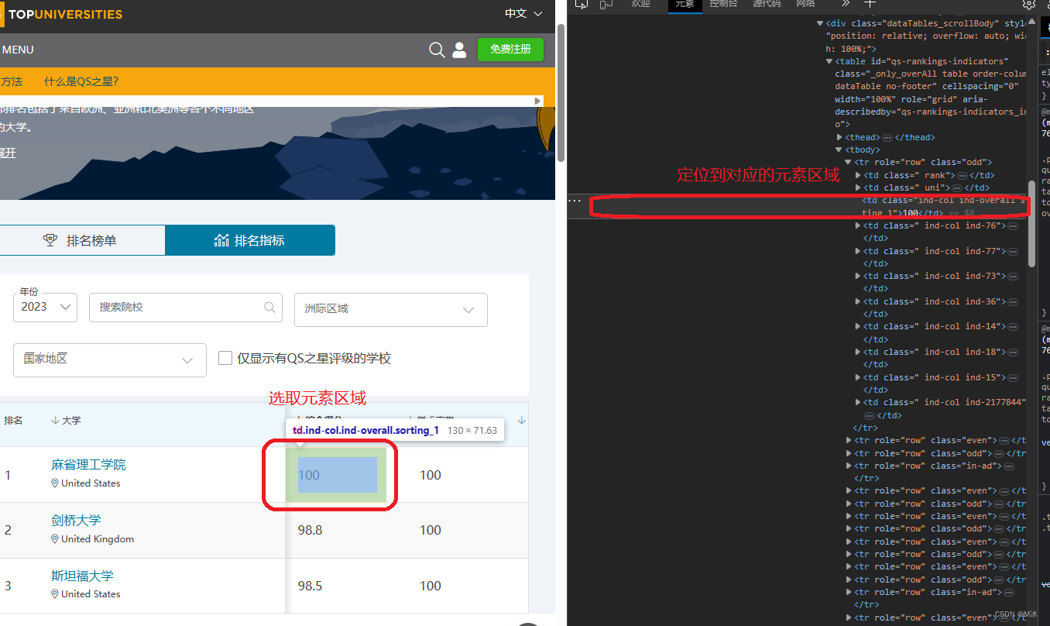The height and width of the screenshot is (626, 1050).
Task: Click the location pin under 斯坦福大学
Action: 55,593
